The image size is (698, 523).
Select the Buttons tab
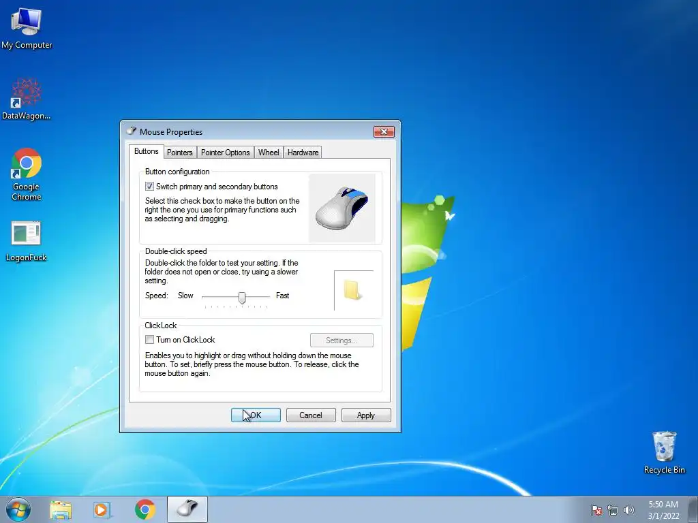coord(146,151)
